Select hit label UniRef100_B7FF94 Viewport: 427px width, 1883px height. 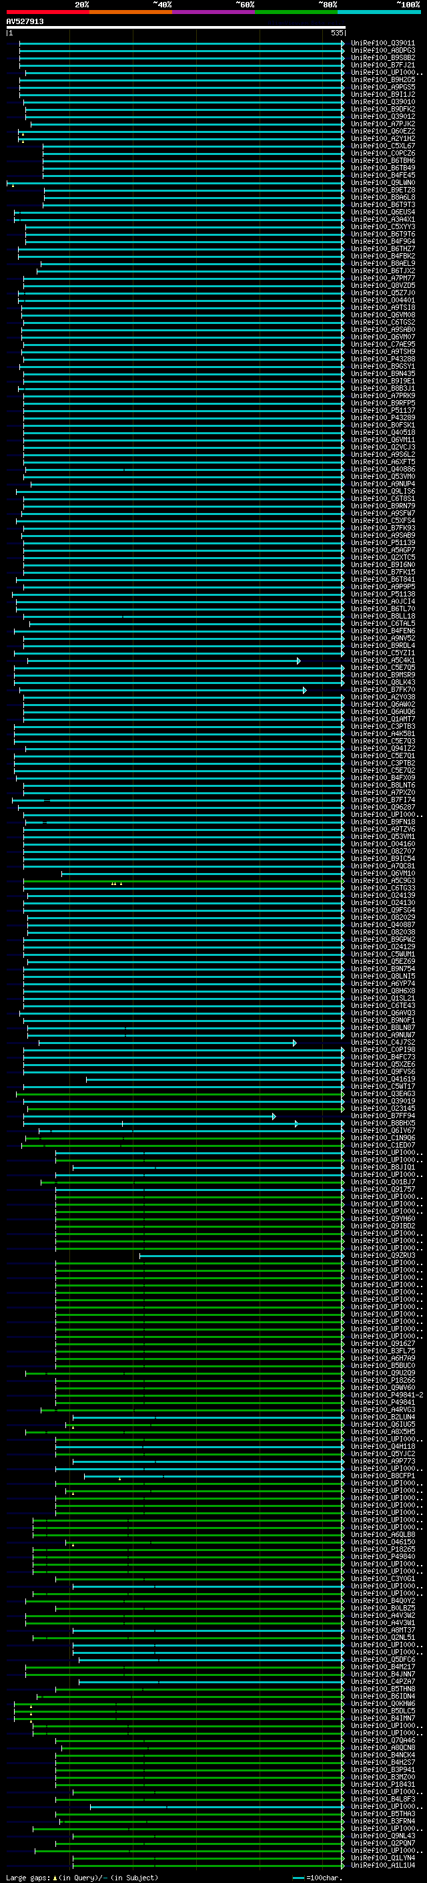pos(383,1116)
